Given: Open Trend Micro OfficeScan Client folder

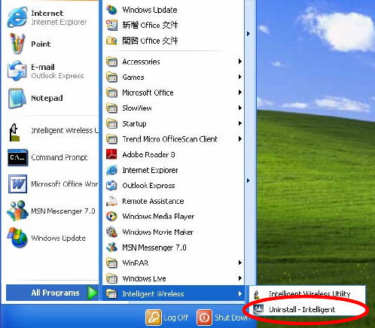Looking at the screenshot, I should (173, 139).
